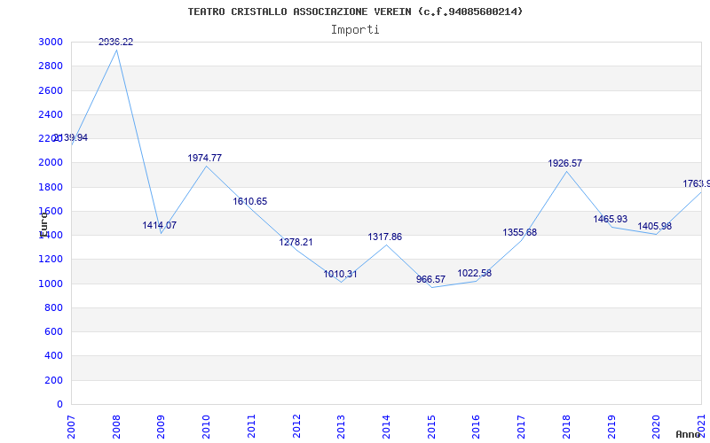Select the 2139.94 data label

click(x=71, y=138)
